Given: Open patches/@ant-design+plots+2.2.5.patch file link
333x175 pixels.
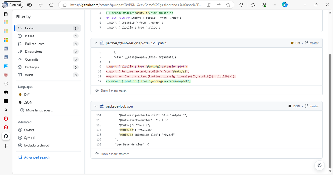Looking at the screenshot, I should click(136, 43).
